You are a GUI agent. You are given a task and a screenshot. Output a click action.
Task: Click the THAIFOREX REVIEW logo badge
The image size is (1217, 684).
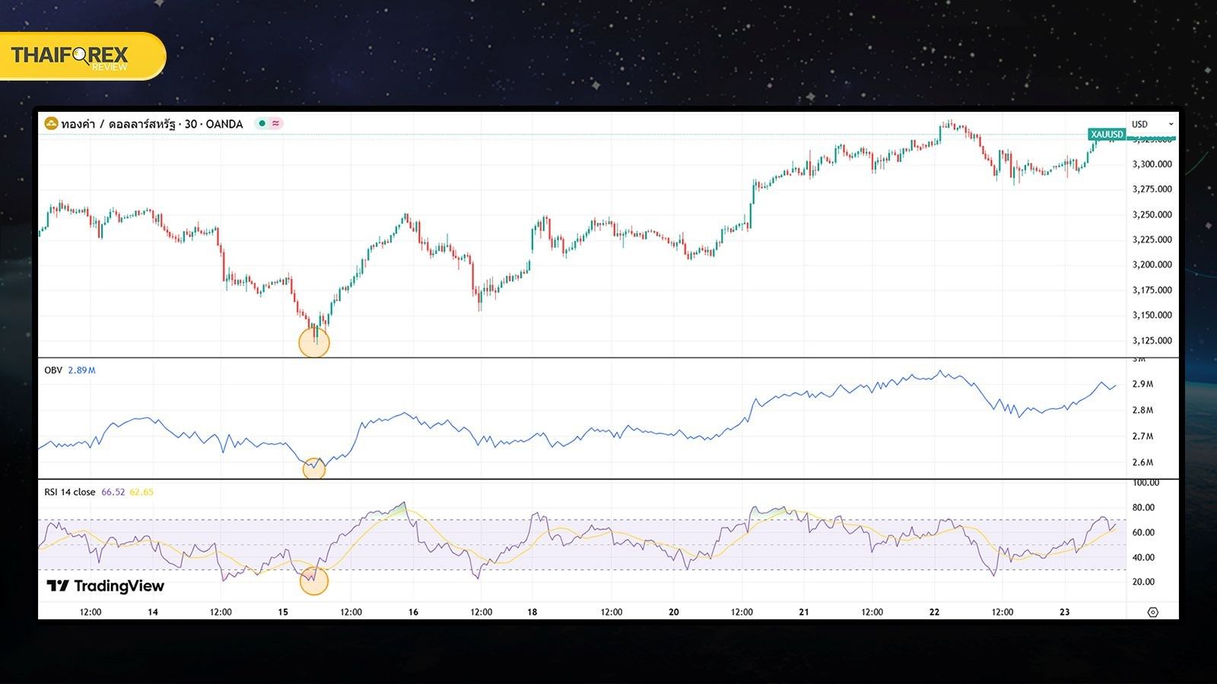click(82, 56)
